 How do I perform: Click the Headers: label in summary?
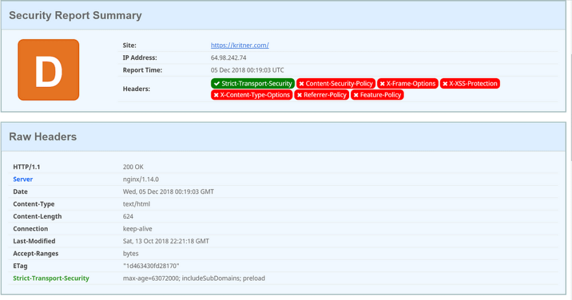[136, 89]
